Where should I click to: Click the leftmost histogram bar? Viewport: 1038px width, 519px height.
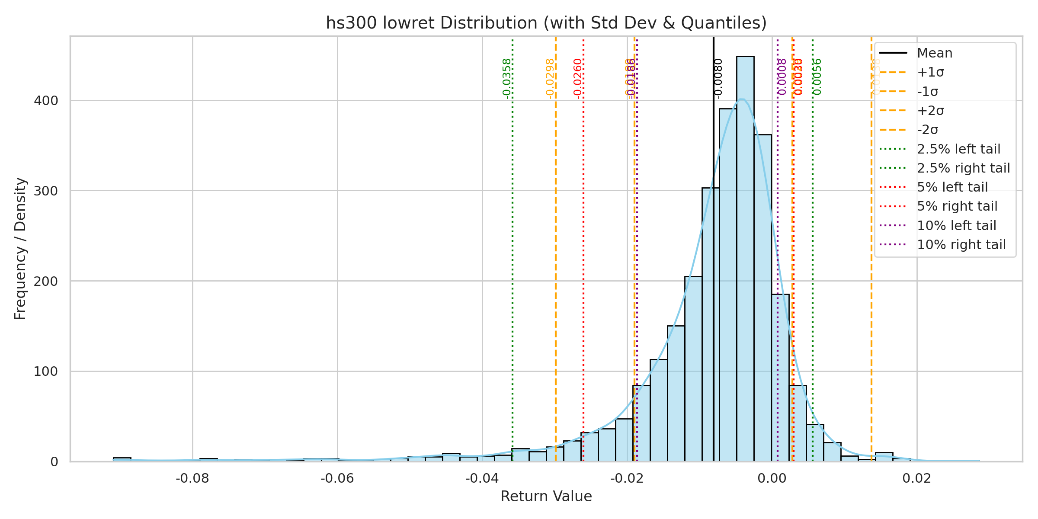(122, 459)
